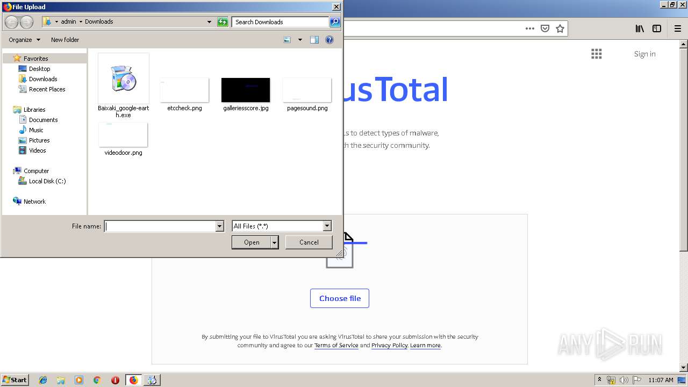
Task: Open Documents library
Action: pos(43,120)
